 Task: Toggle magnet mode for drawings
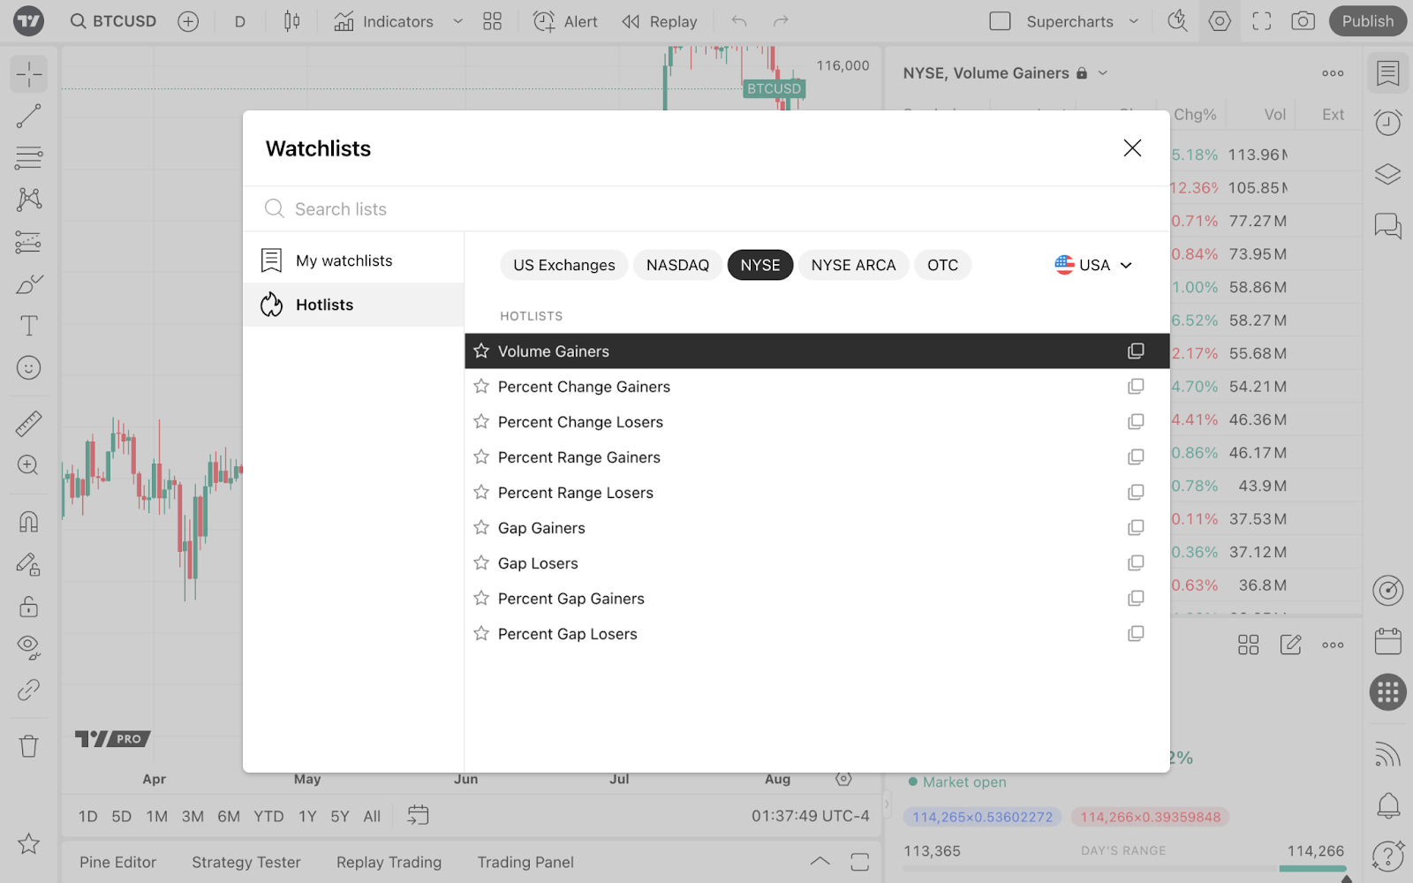click(x=29, y=522)
